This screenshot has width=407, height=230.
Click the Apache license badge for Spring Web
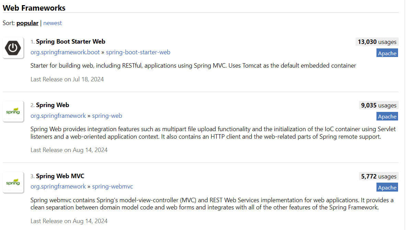pos(387,116)
